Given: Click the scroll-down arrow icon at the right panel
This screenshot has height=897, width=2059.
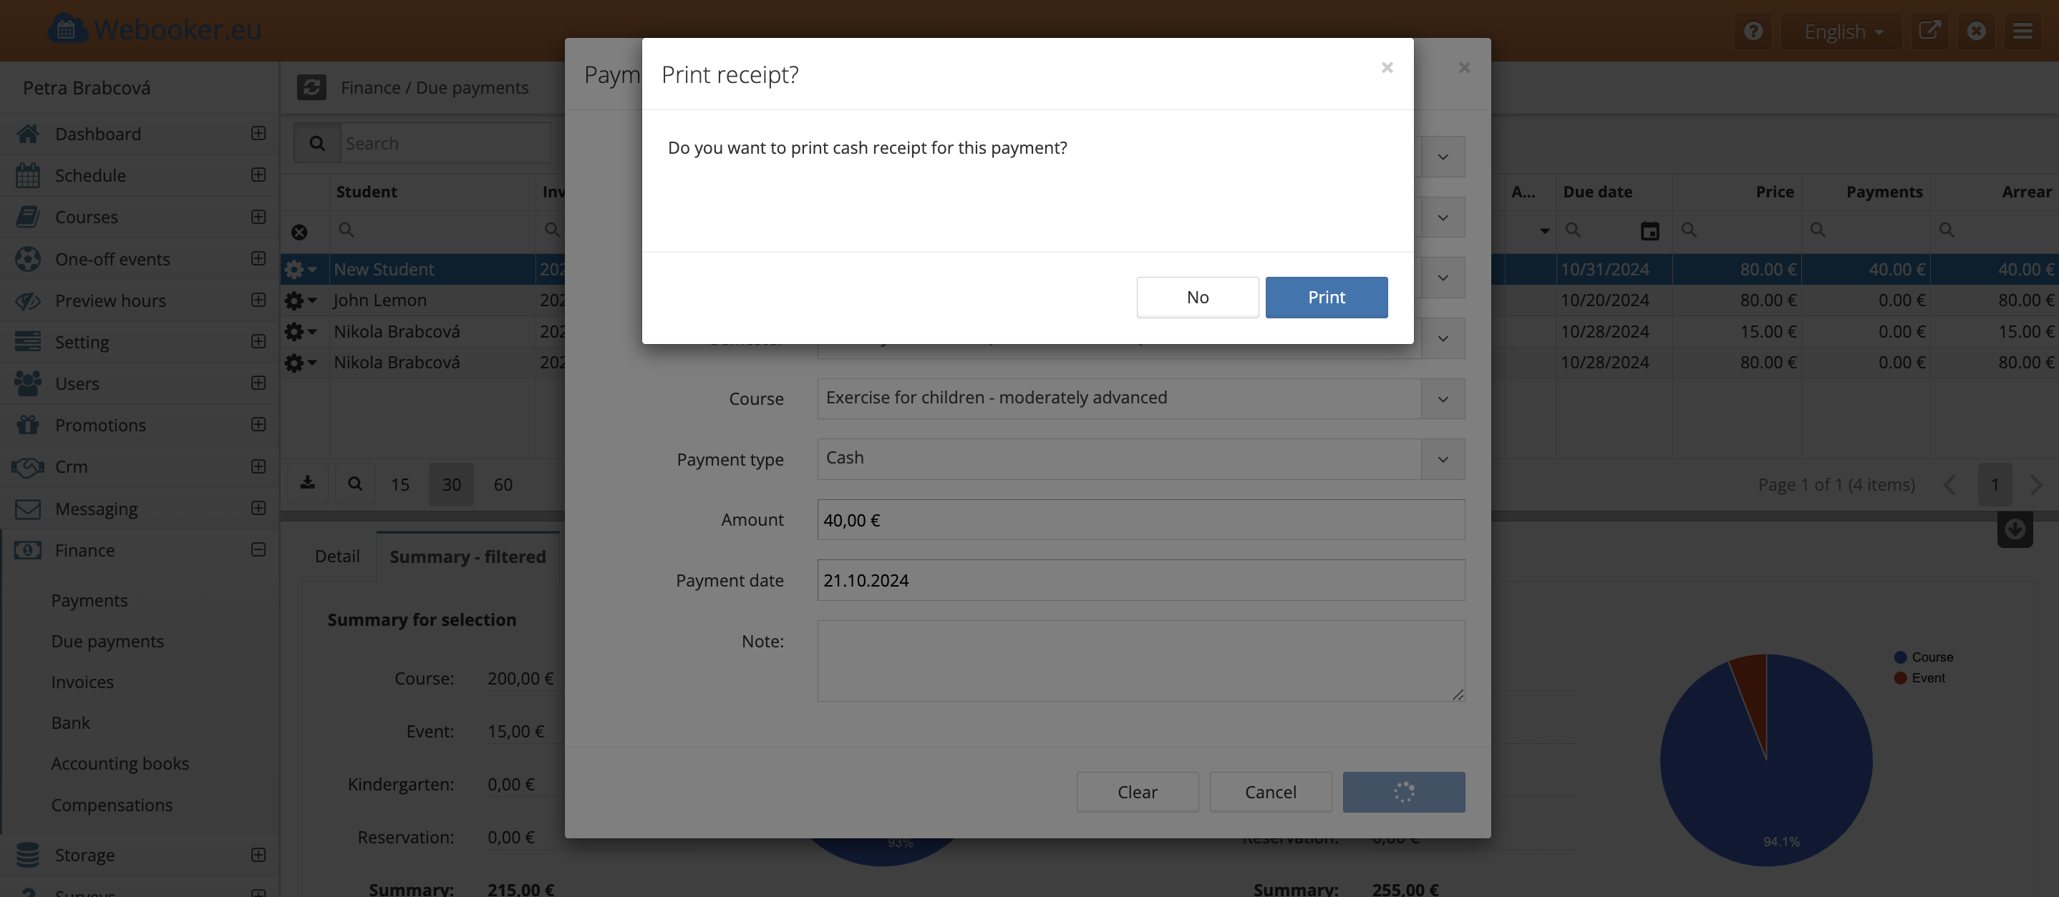Looking at the screenshot, I should click(x=2014, y=529).
